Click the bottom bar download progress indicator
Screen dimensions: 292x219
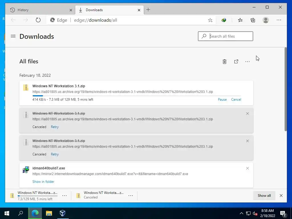(38, 196)
